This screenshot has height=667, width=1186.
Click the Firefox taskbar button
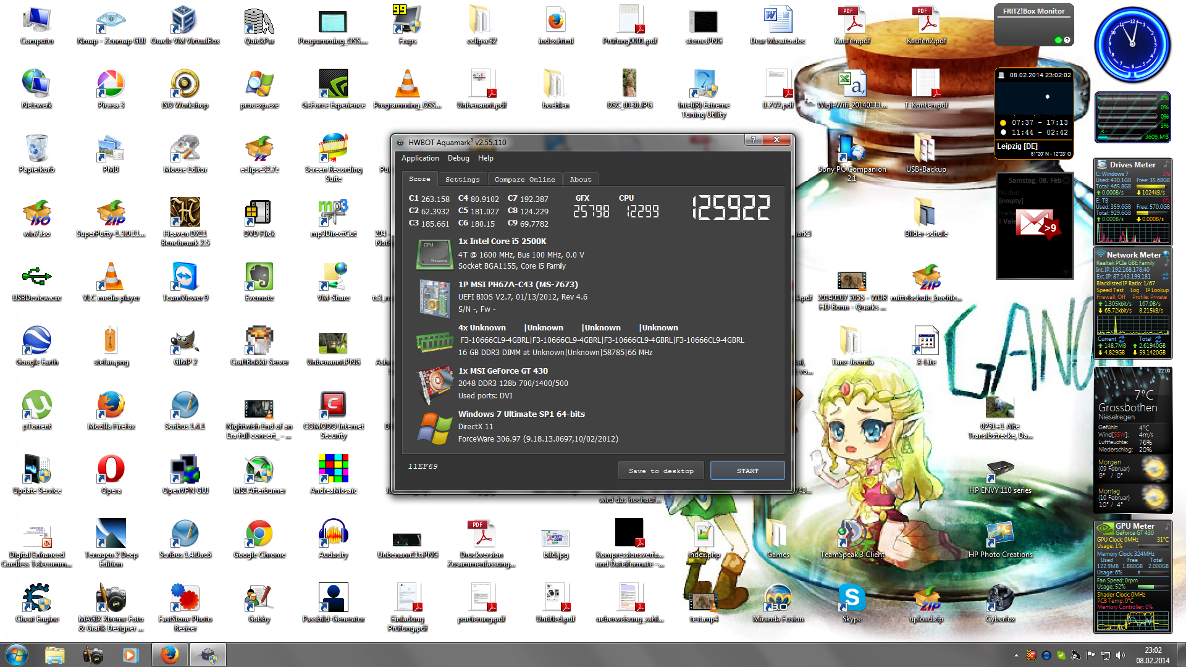[169, 655]
